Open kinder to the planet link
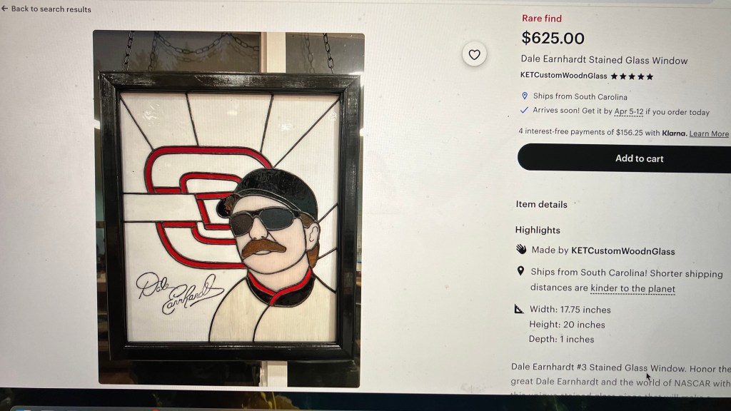Viewport: 731px width, 411px height. coord(632,288)
